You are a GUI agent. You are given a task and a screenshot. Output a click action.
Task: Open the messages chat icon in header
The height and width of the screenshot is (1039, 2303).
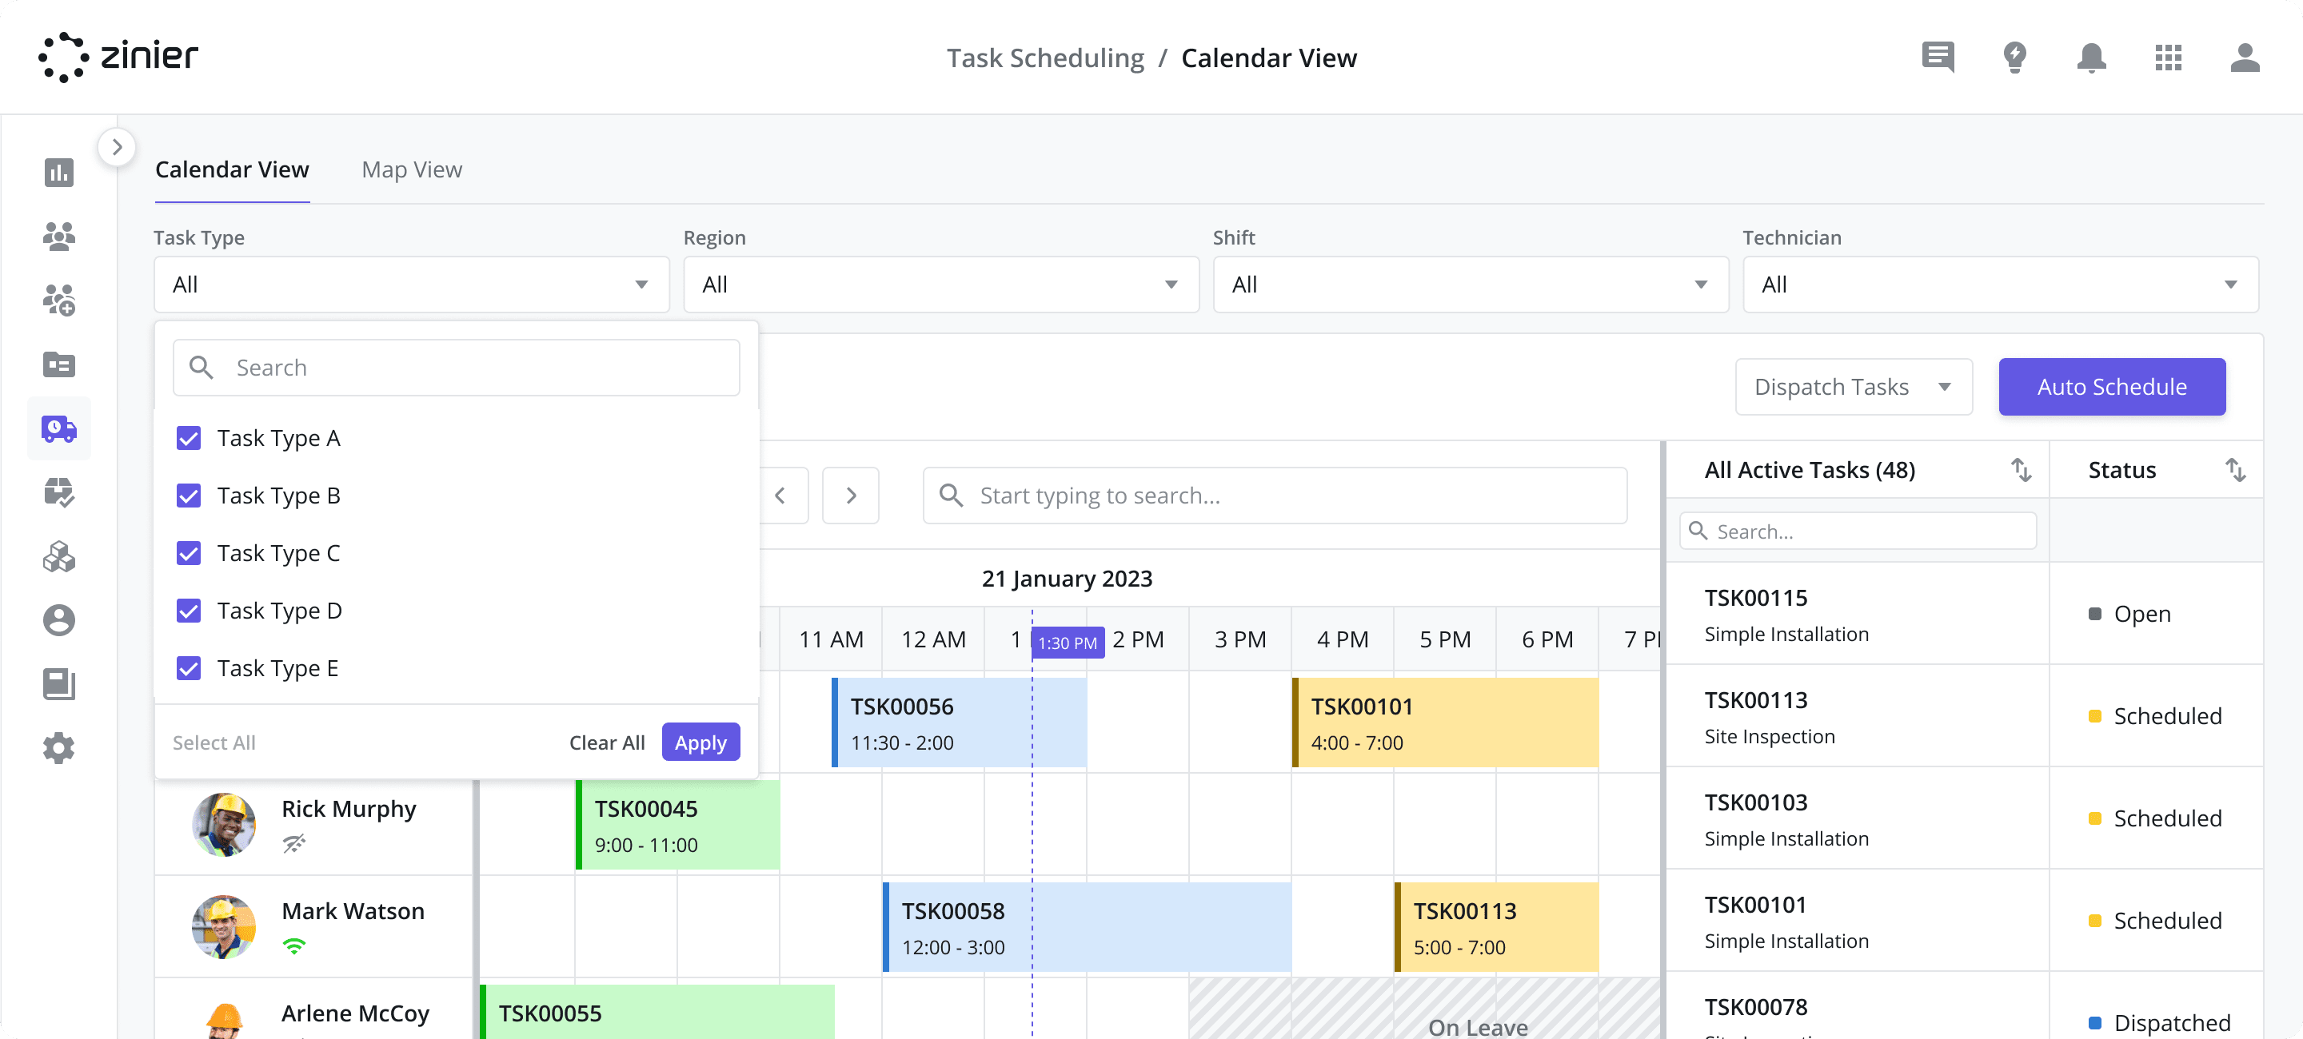pyautogui.click(x=1938, y=58)
